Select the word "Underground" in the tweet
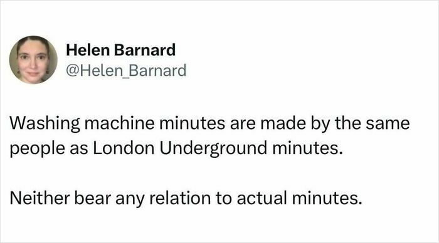Image resolution: width=439 pixels, height=243 pixels. pyautogui.click(x=213, y=149)
